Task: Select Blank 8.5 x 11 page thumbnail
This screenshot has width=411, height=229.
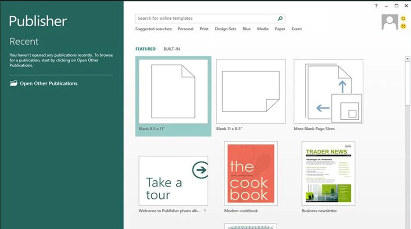Action: coord(173,91)
